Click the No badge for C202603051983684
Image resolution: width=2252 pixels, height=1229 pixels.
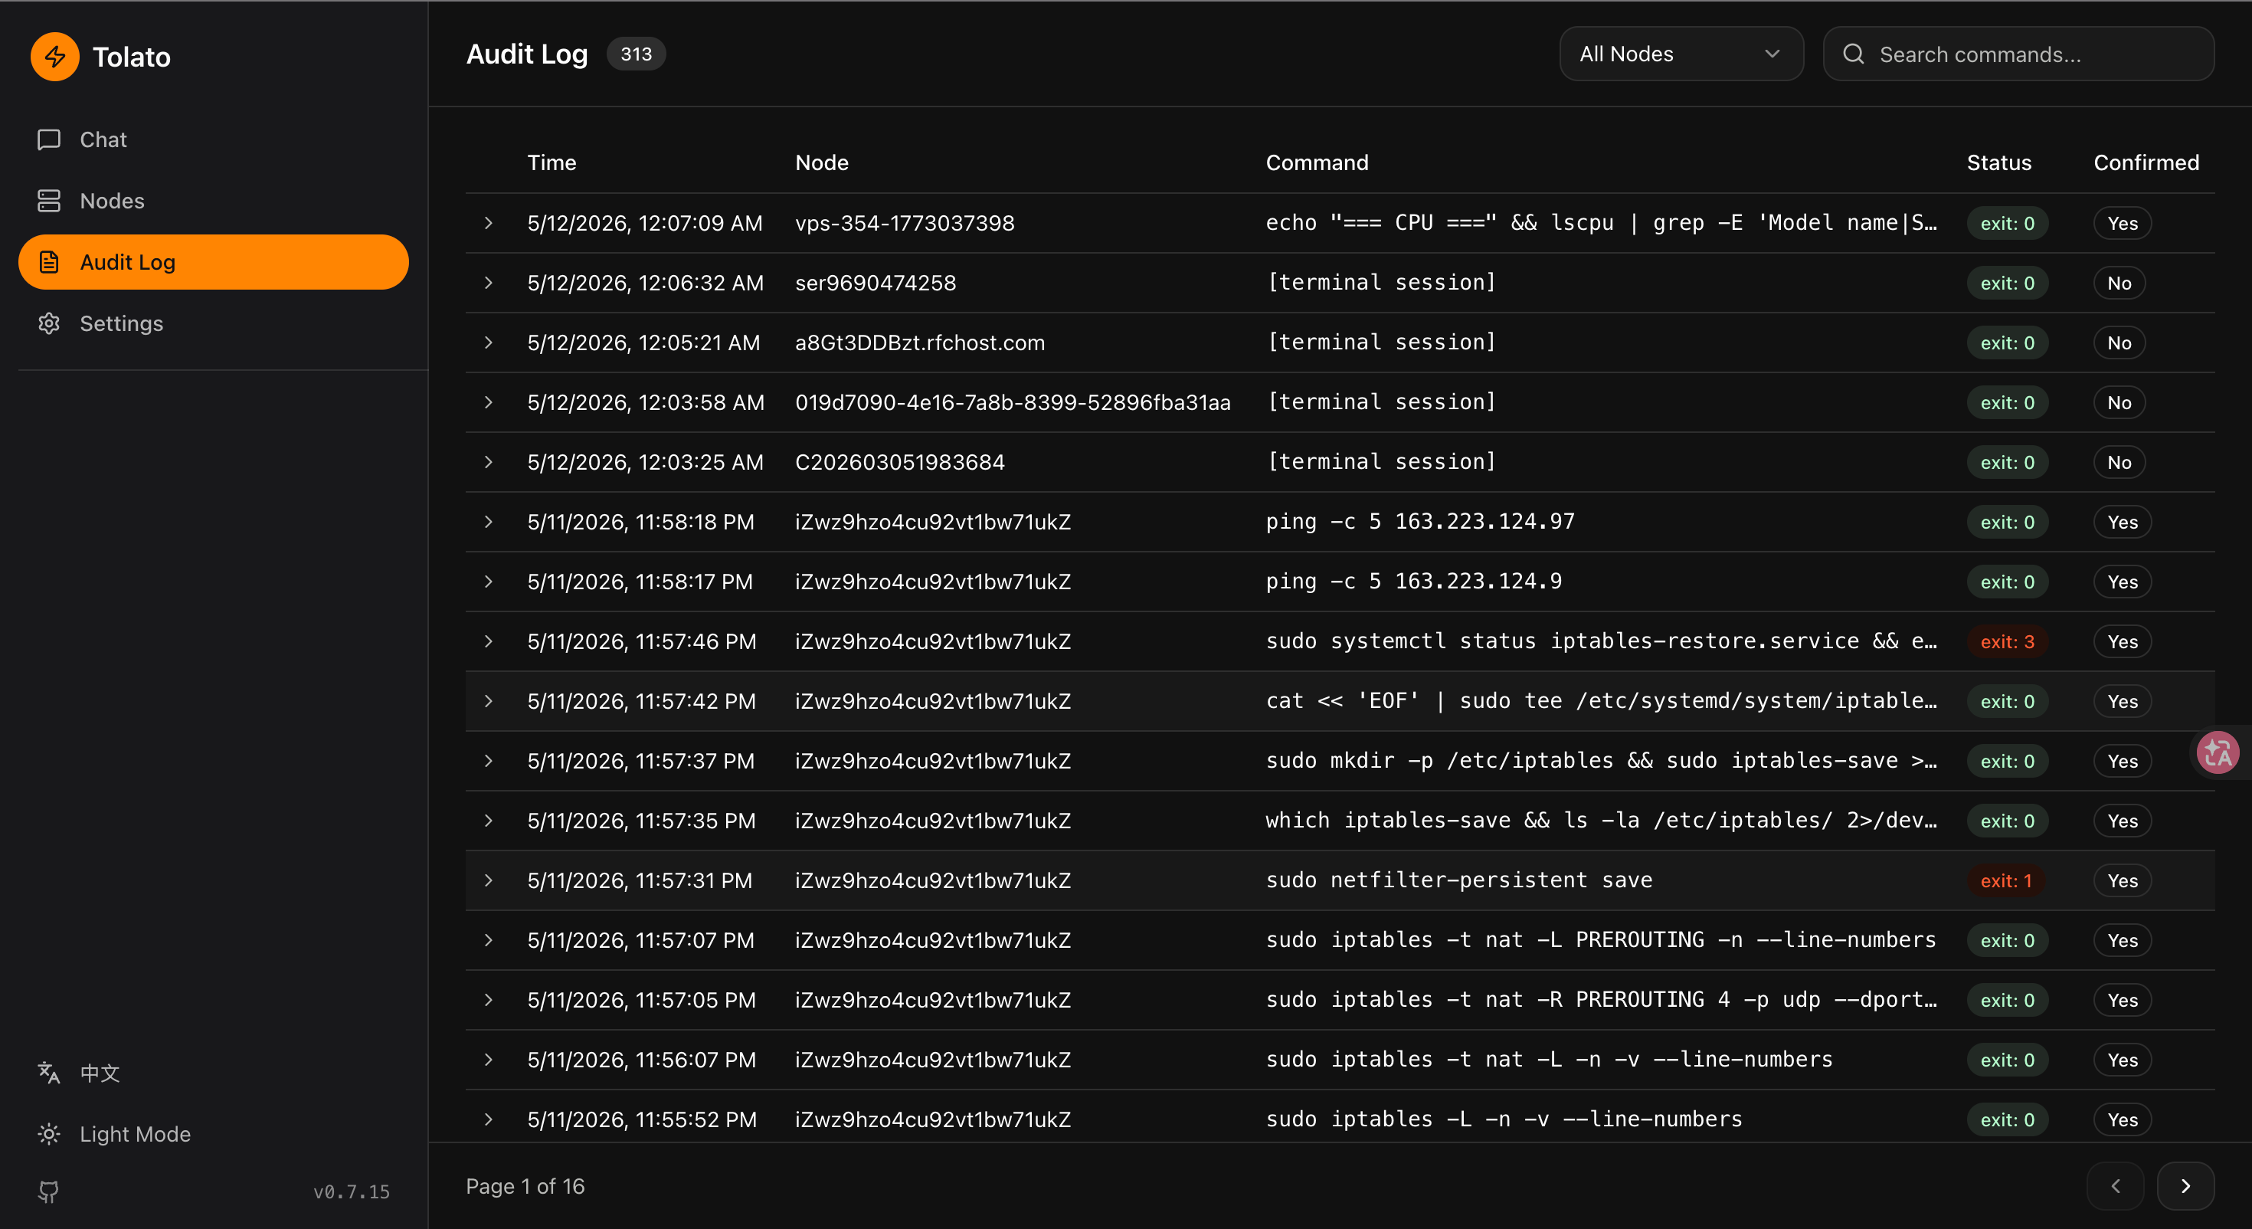(x=2119, y=463)
